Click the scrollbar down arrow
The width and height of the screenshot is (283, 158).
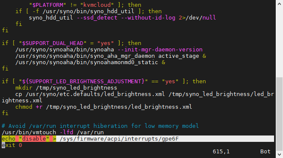(279, 155)
